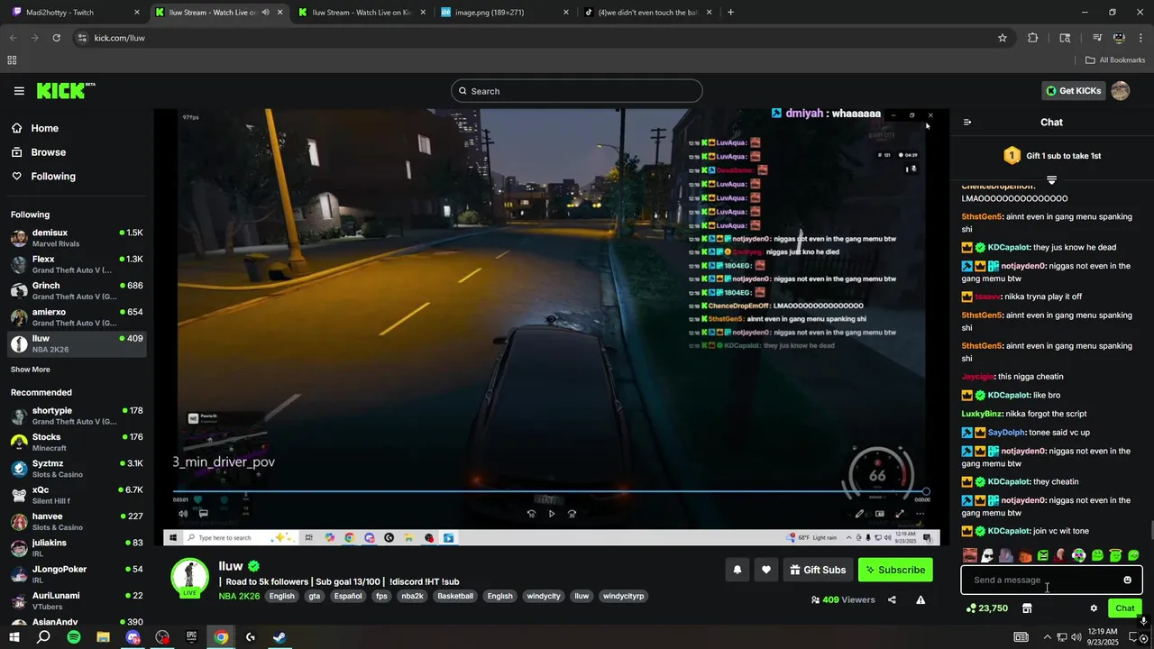View 23,750 channel points balance
Image resolution: width=1154 pixels, height=649 pixels.
coord(986,608)
